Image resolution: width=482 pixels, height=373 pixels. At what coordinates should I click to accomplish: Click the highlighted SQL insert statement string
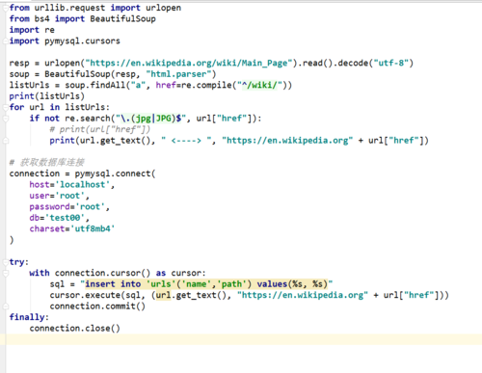(206, 284)
